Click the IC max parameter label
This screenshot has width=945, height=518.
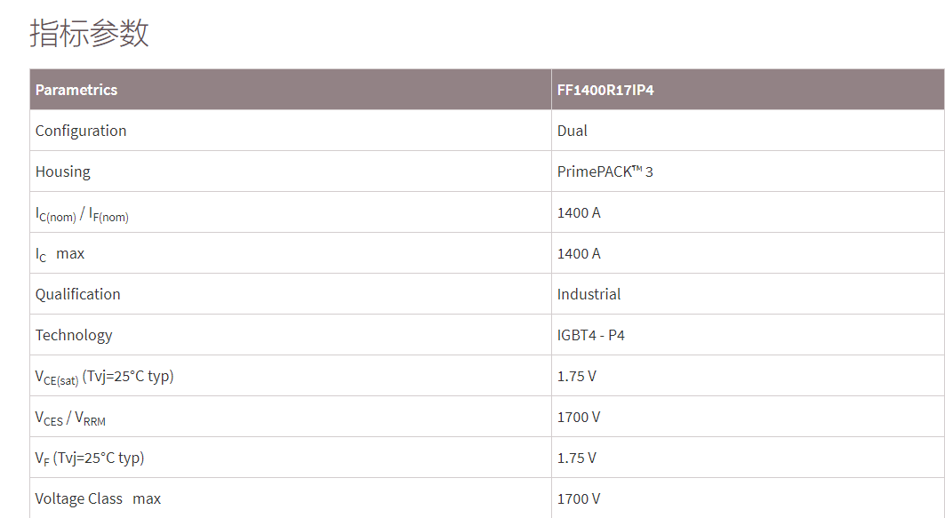click(60, 254)
